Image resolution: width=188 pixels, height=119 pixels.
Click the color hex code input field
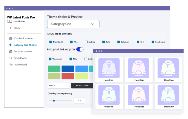pos(58,86)
